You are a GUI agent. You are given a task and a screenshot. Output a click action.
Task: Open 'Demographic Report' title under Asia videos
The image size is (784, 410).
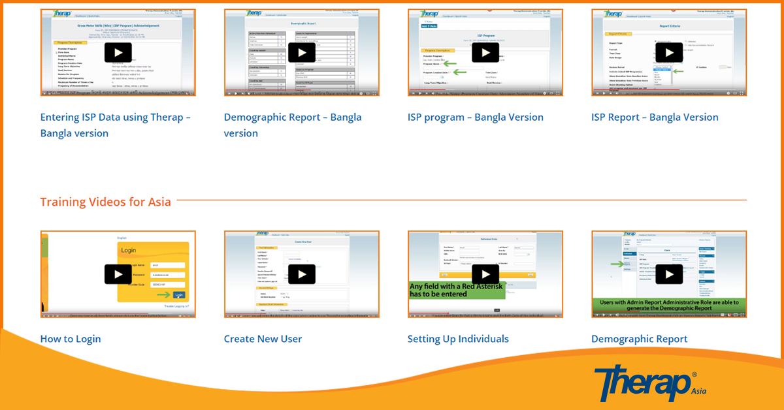point(640,339)
